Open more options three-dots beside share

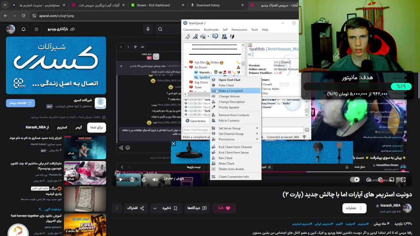coord(117,208)
